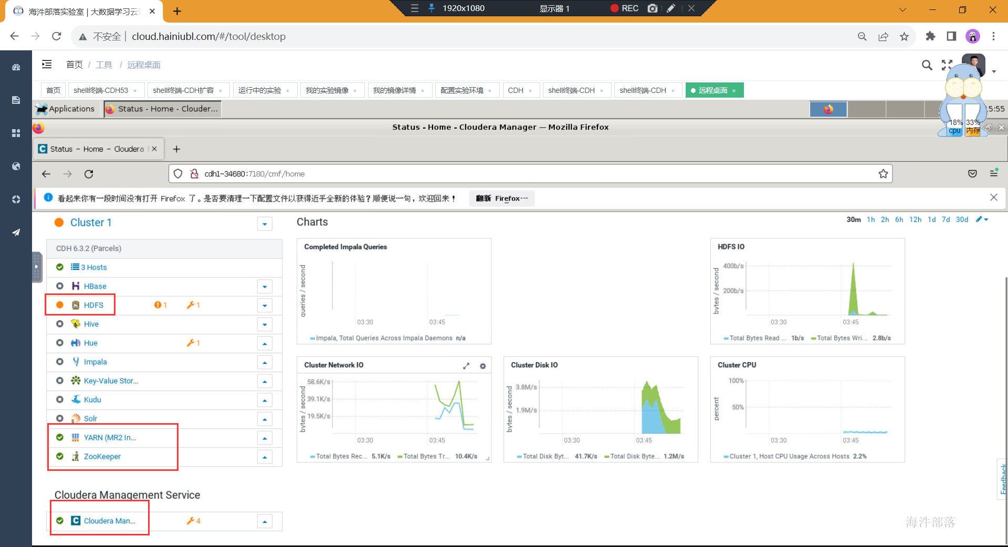Expand the Hue row actions dropdown
Screen dimensions: 1008x547
coord(265,343)
